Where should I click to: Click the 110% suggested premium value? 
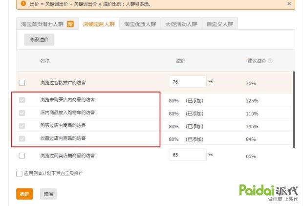[252, 114]
